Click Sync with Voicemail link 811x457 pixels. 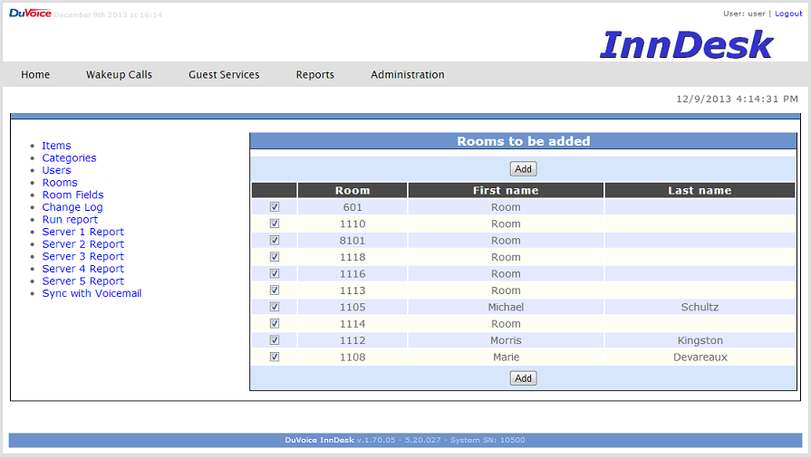coord(92,293)
